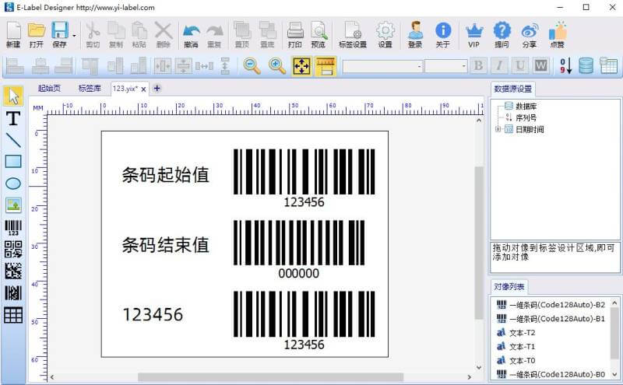This screenshot has width=623, height=385.
Task: Open the arrow menu beside 保存
Action: (x=74, y=36)
